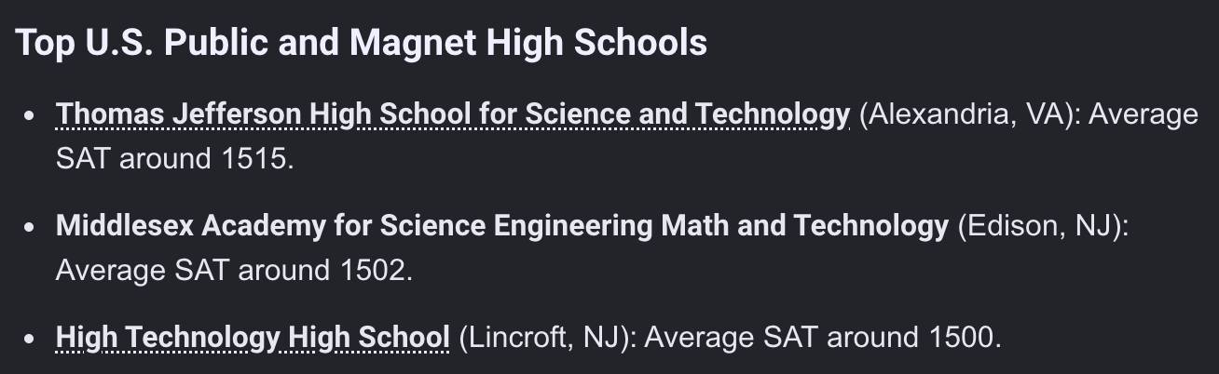This screenshot has width=1219, height=374.
Task: Click the word Average after Alexandria, VA
Action: pos(1144,114)
